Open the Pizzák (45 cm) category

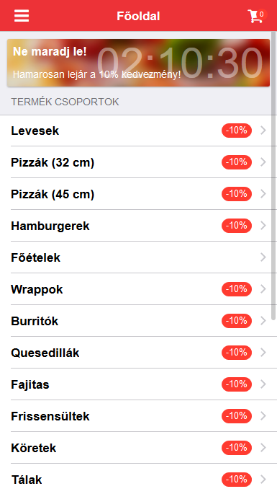point(138,194)
